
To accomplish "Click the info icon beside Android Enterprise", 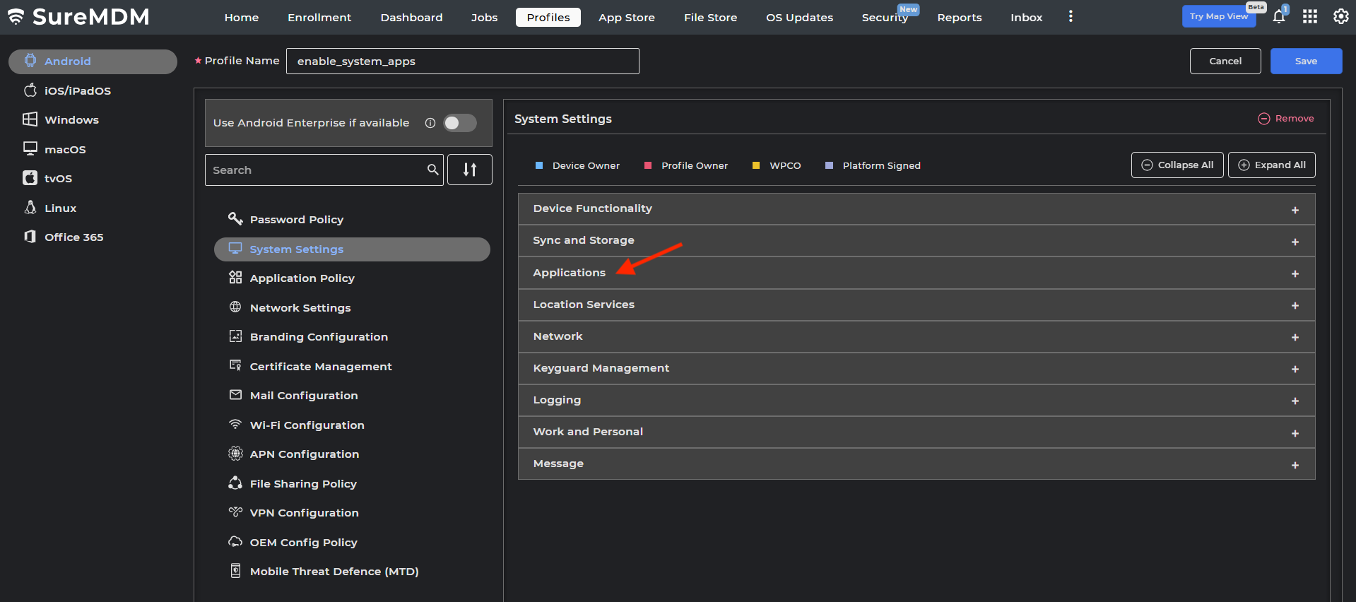I will [x=430, y=123].
